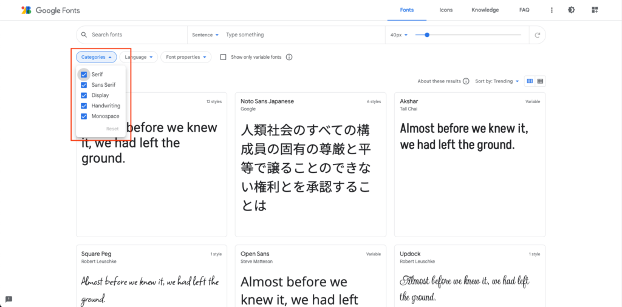Open the Sort by: Trending dropdown

(x=497, y=81)
